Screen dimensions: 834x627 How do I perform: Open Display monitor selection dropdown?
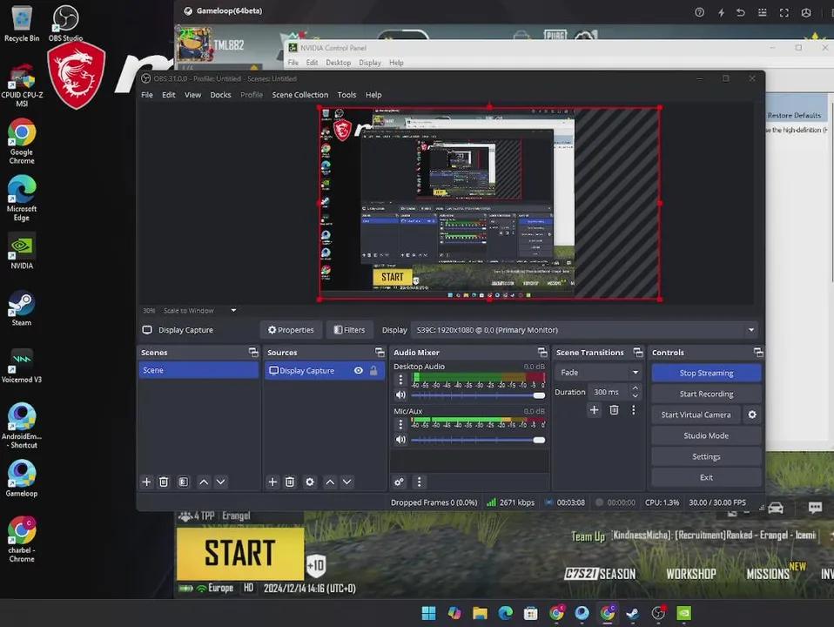pyautogui.click(x=585, y=330)
